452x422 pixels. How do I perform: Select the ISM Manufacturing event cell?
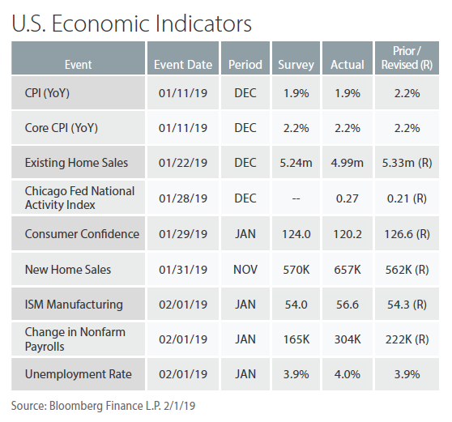(78, 304)
